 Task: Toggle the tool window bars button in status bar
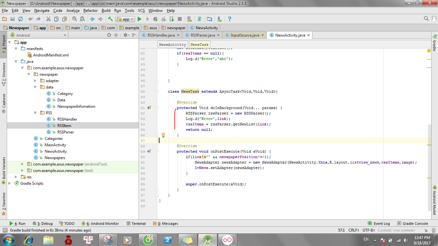point(5,230)
